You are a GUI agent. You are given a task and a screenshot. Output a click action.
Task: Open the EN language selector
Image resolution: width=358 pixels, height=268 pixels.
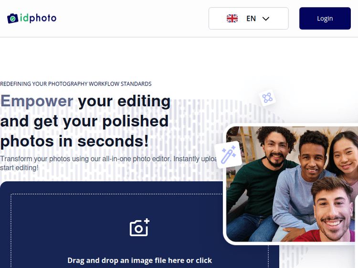[x=248, y=19]
